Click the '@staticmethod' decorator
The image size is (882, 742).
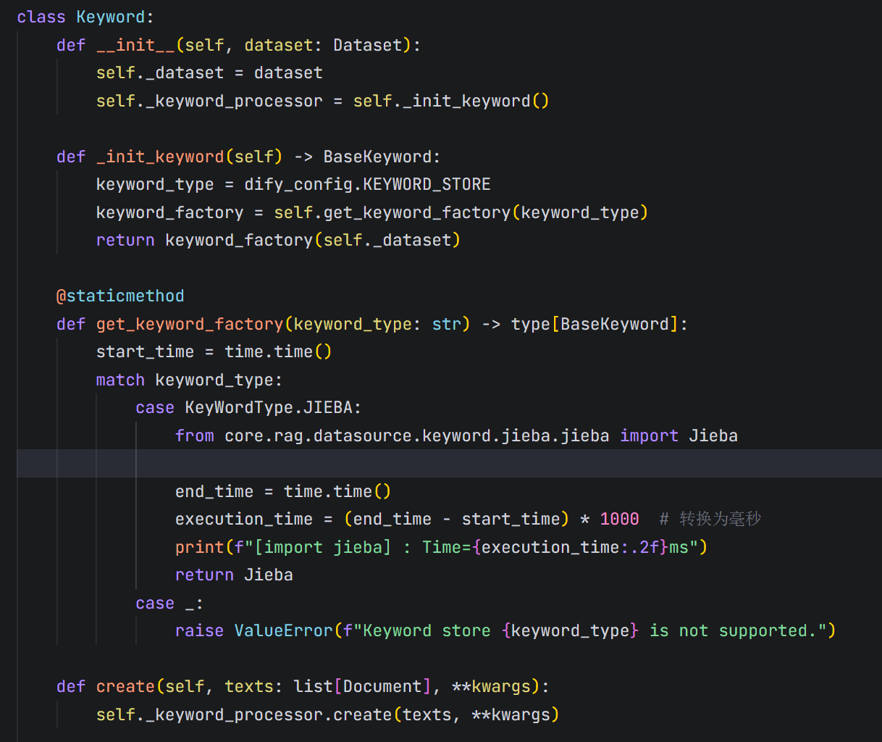tap(120, 296)
